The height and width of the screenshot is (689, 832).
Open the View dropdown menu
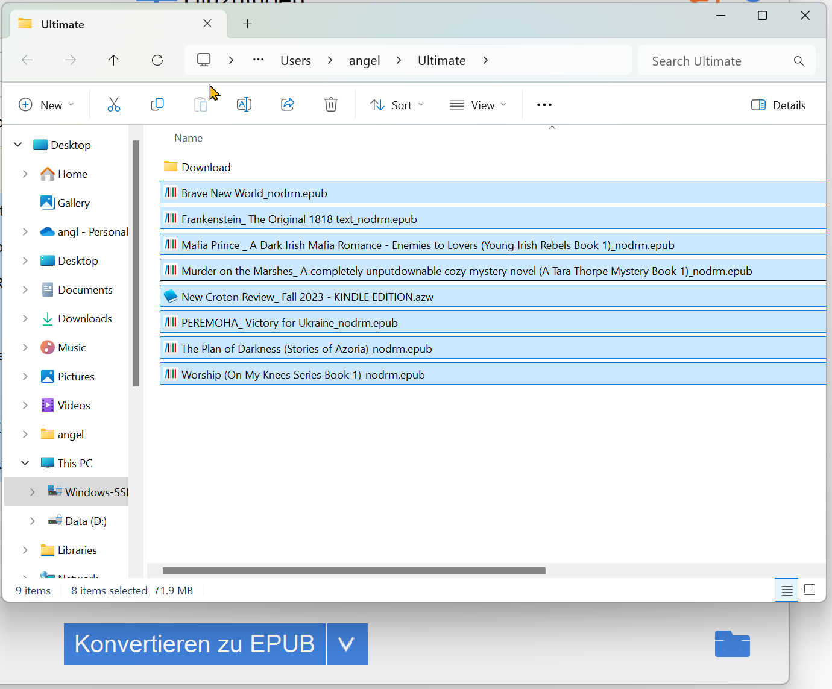pos(478,105)
